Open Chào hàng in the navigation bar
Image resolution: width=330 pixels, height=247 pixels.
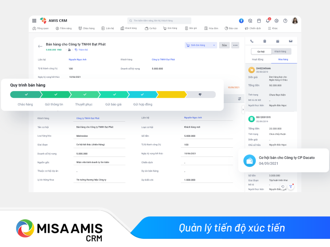(x=87, y=28)
